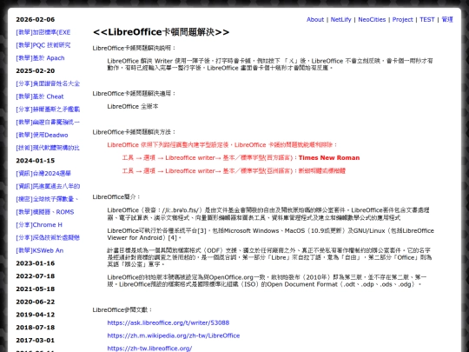Open the TEST link in top navigation
Viewport: 469px width, 352px height.
point(426,19)
